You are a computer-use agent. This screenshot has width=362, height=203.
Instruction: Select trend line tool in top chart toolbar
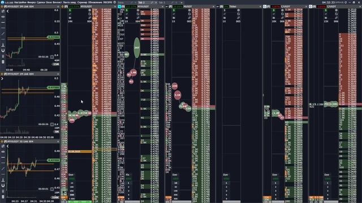(x=3, y=34)
